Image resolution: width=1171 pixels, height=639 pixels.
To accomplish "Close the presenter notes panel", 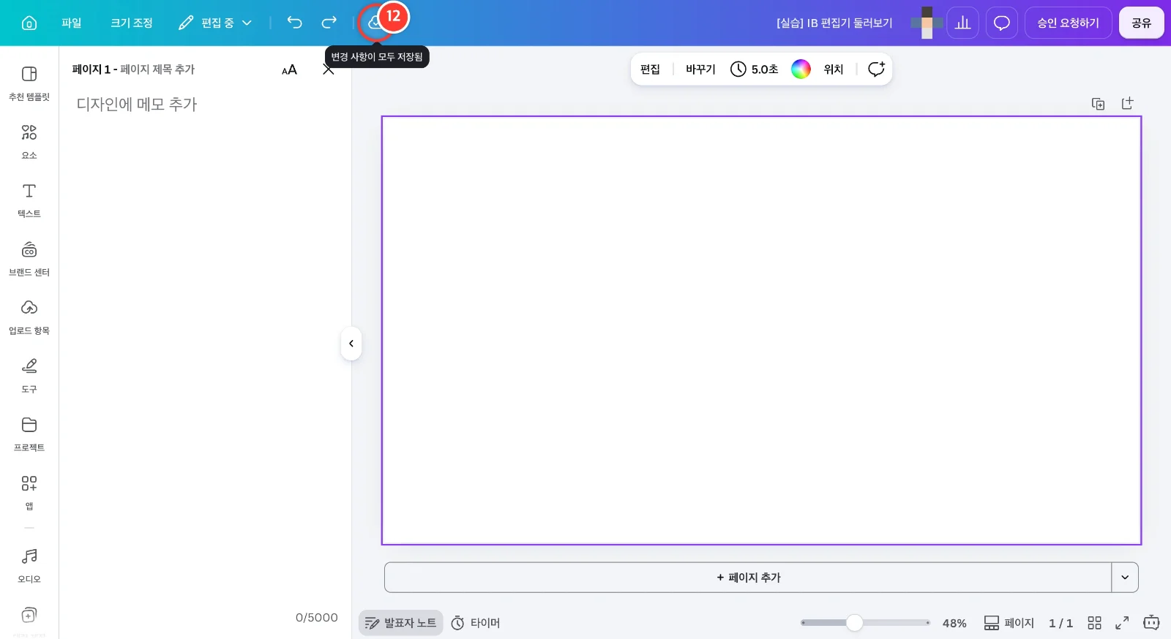I will click(329, 69).
